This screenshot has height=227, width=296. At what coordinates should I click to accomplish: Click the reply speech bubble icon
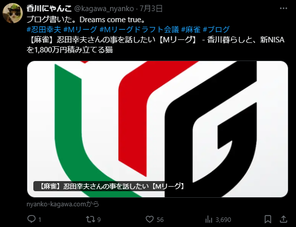pyautogui.click(x=31, y=219)
